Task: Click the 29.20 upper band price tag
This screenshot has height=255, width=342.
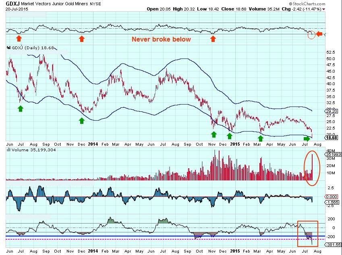Action: (331, 111)
